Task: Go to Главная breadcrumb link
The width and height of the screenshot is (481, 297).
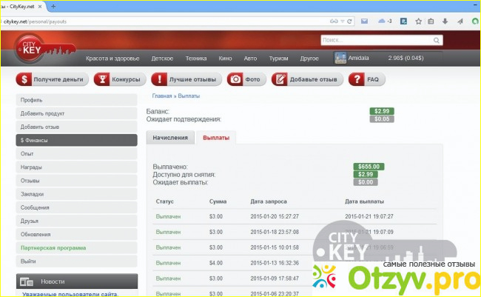Action: (x=162, y=96)
